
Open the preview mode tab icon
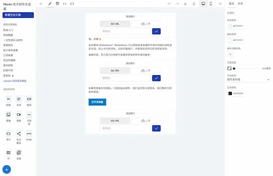[x=57, y=4]
